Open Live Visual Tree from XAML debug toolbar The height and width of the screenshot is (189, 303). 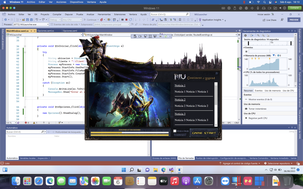point(135,36)
